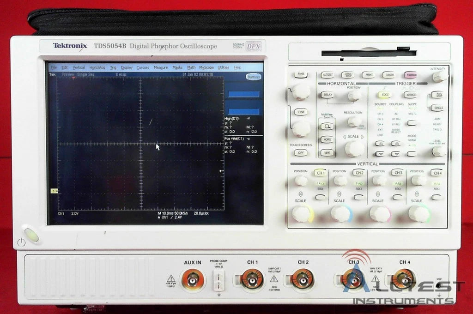This screenshot has width=473, height=314.
Task: Open the Measure menu
Action: pyautogui.click(x=160, y=67)
